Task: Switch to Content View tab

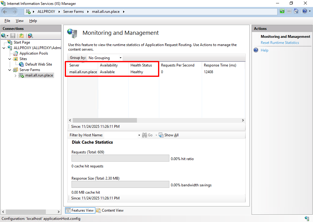Action: (110, 210)
